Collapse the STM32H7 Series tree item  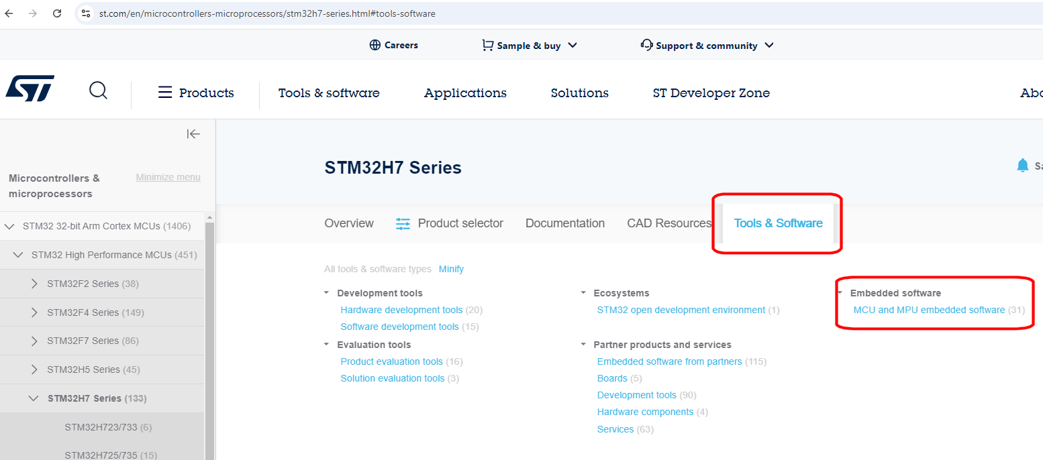(34, 398)
